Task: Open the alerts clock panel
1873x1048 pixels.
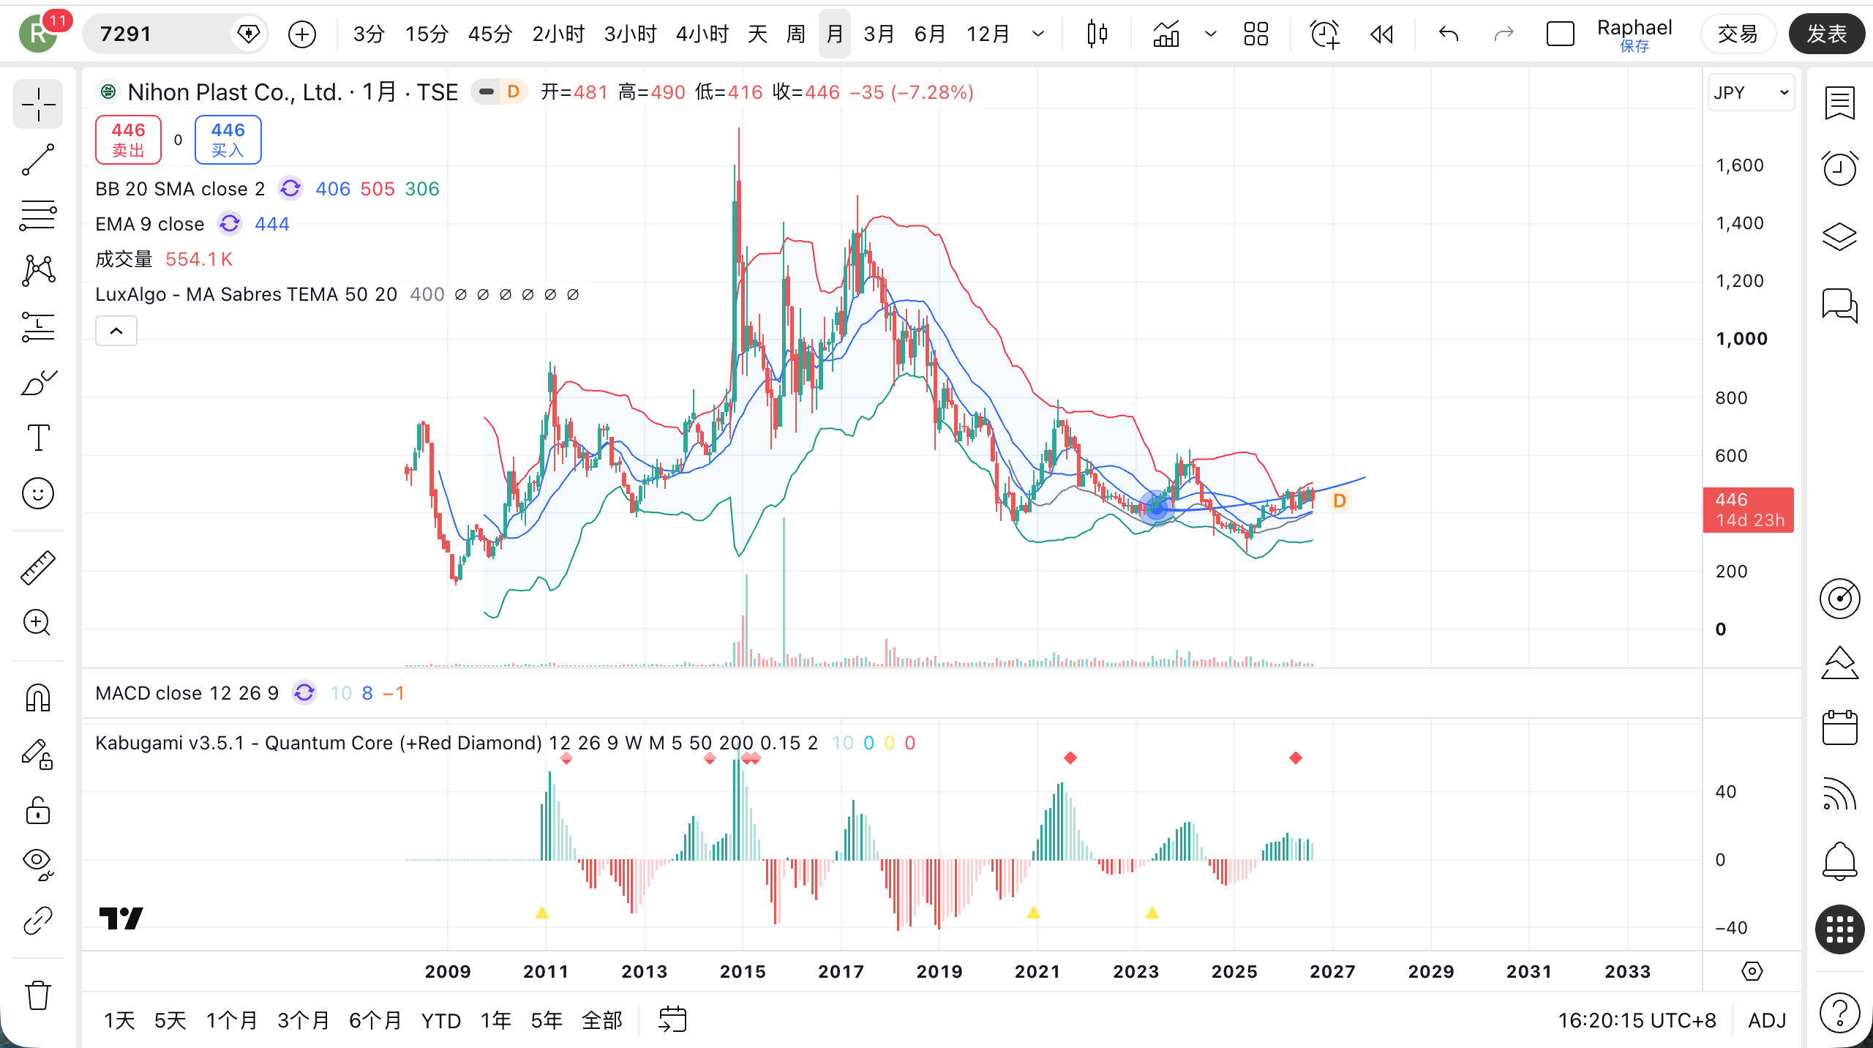Action: click(x=1839, y=168)
